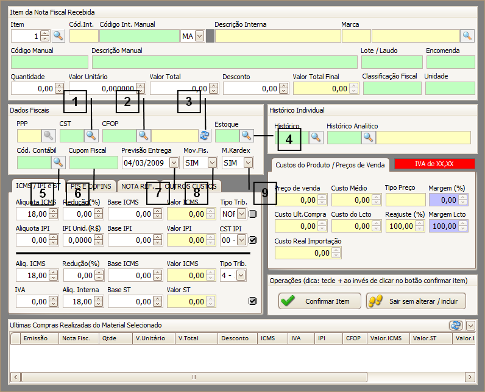Search Estoque using the magnifier icon
The image size is (485, 392).
(x=246, y=135)
